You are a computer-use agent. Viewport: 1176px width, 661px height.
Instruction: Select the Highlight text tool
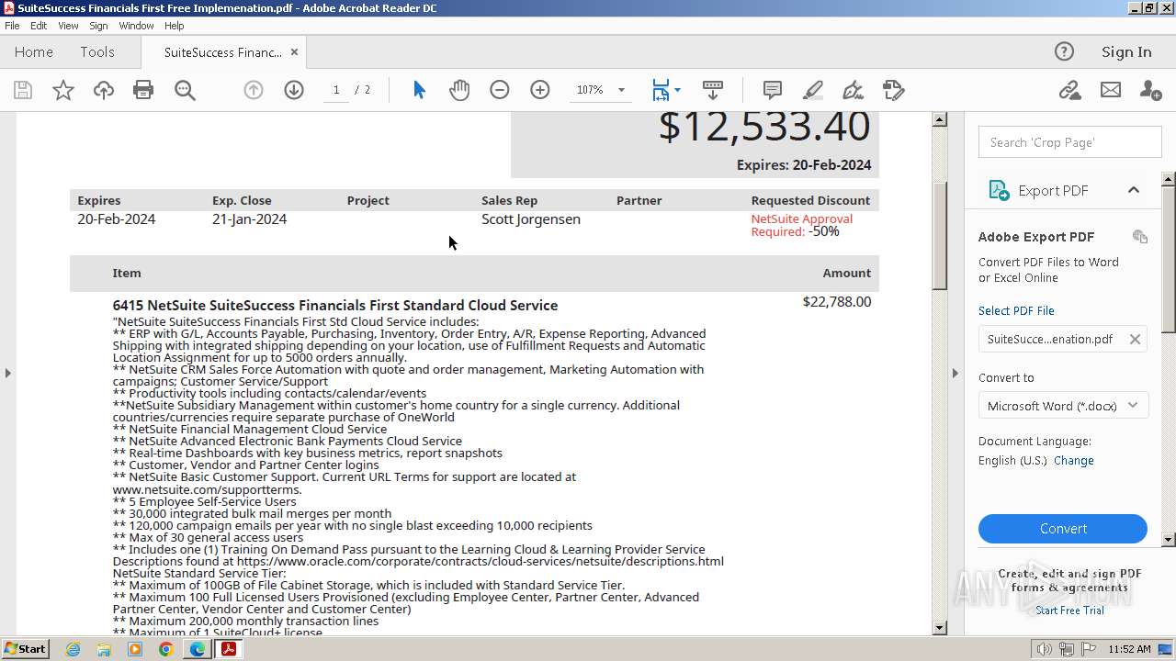813,90
